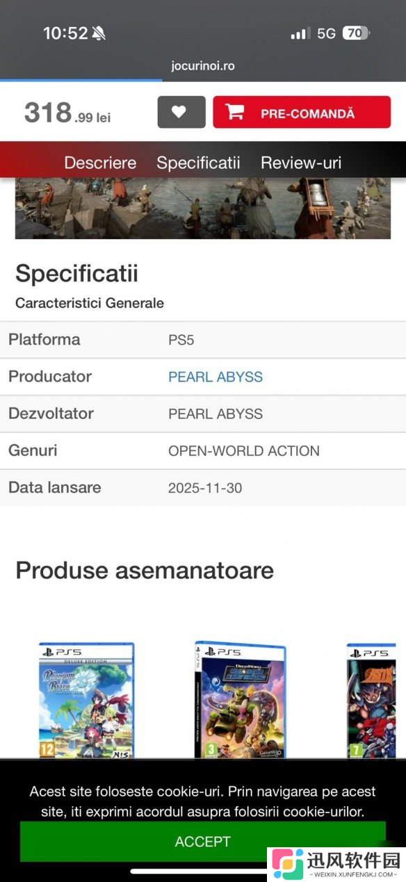Open the Phantom Brave PS5 game thumbnail
The width and height of the screenshot is (406, 882).
pyautogui.click(x=86, y=701)
